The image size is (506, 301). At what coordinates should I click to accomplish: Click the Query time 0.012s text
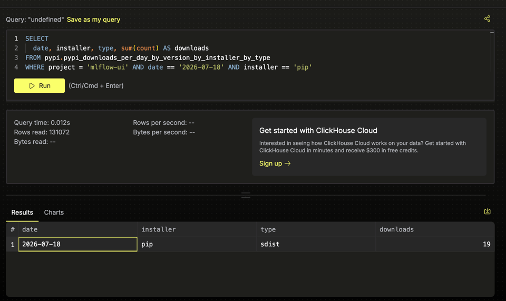pos(42,123)
